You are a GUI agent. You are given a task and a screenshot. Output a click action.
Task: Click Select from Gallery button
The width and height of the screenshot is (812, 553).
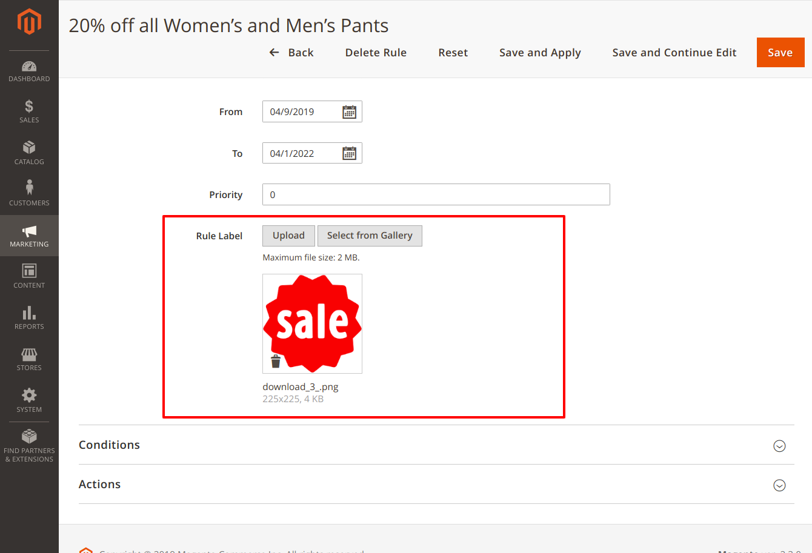point(370,236)
